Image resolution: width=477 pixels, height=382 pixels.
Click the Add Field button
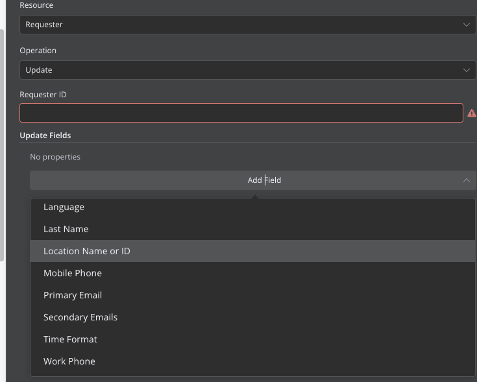253,180
